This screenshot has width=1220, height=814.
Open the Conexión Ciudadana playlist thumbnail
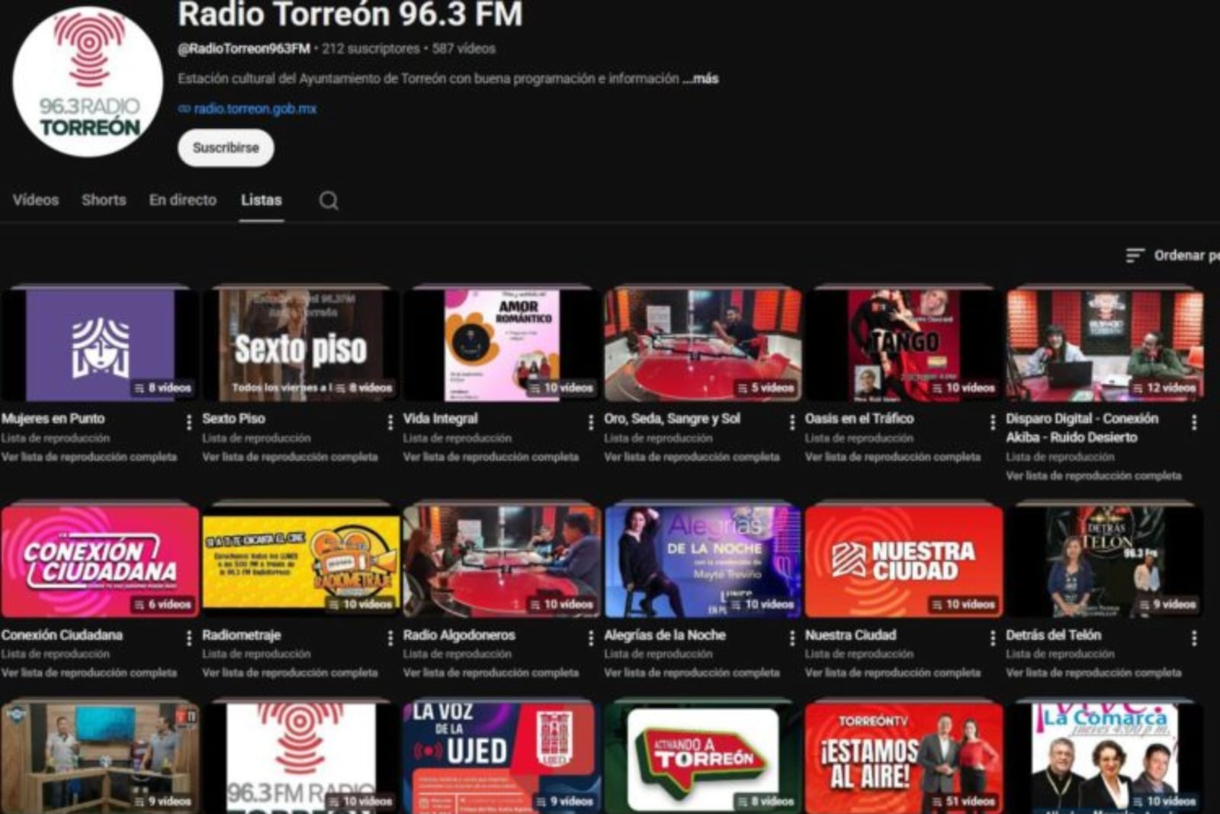tap(100, 561)
